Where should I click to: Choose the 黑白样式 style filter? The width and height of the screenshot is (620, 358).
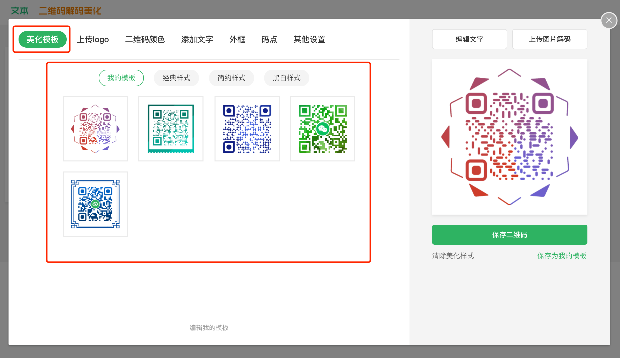click(287, 78)
